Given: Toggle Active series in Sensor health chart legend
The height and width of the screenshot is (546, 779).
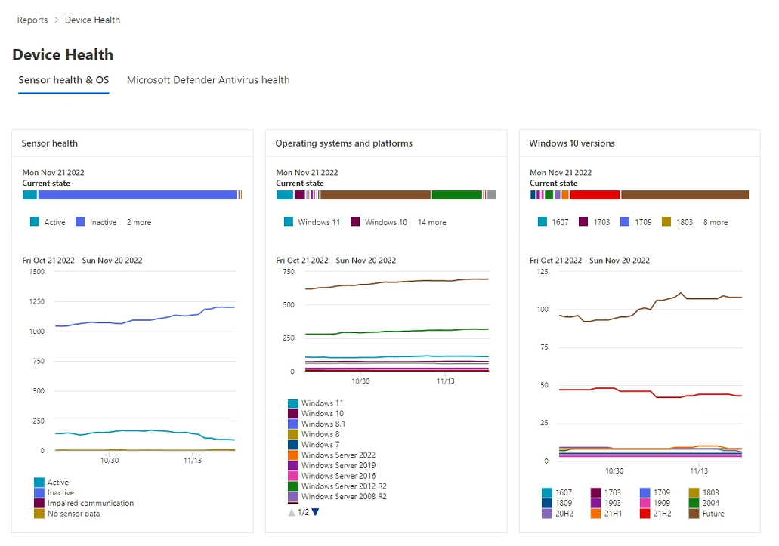Looking at the screenshot, I should [x=39, y=483].
